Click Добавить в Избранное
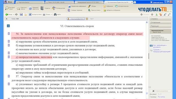This screenshot has width=176, height=99. 112,10
